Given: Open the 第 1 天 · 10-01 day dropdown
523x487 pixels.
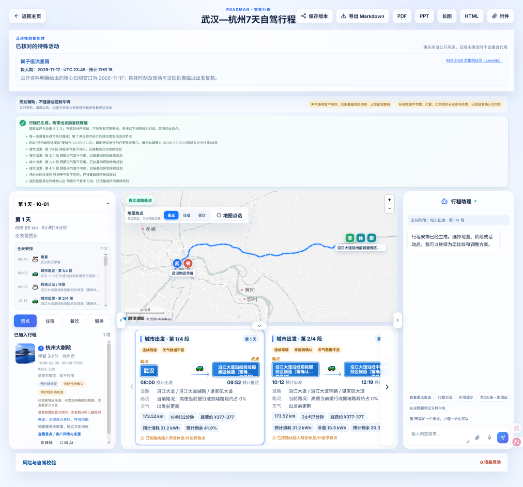Looking at the screenshot, I should click(x=62, y=204).
